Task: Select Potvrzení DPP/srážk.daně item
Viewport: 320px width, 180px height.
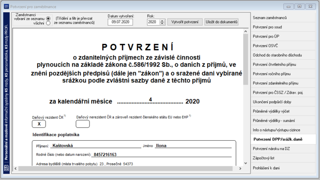Action: (283, 139)
